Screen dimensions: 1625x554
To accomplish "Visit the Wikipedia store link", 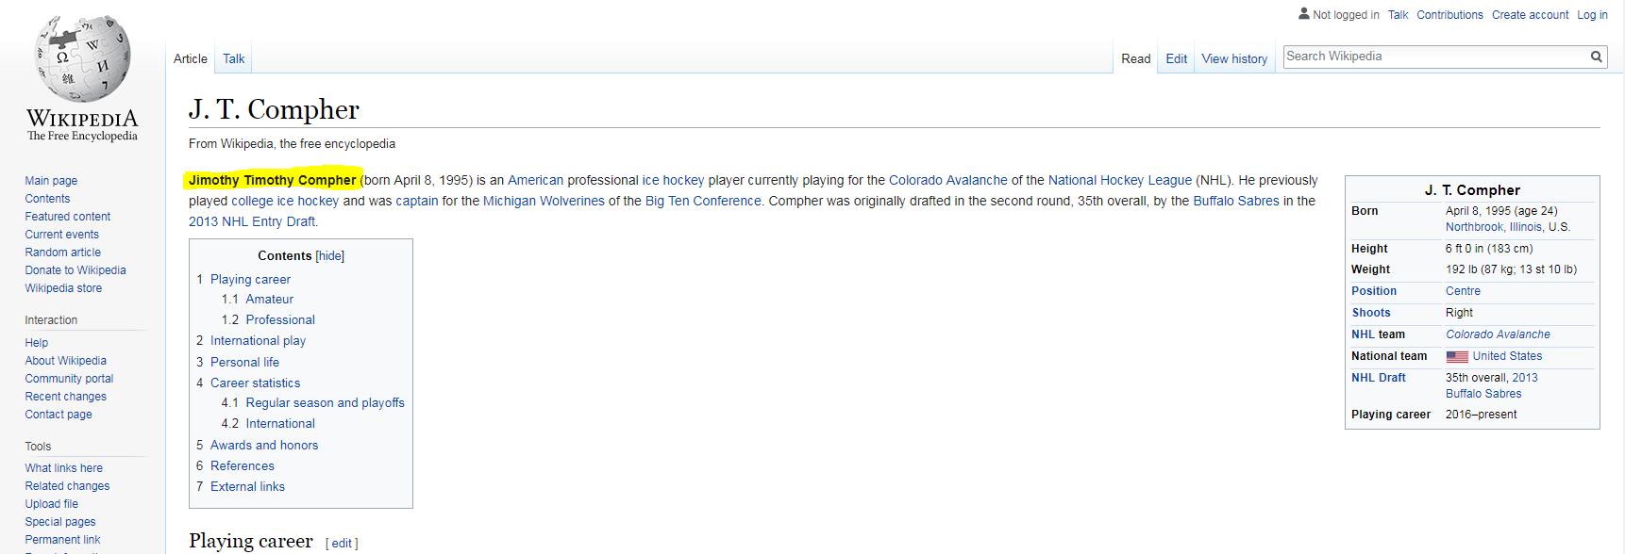I will (63, 288).
